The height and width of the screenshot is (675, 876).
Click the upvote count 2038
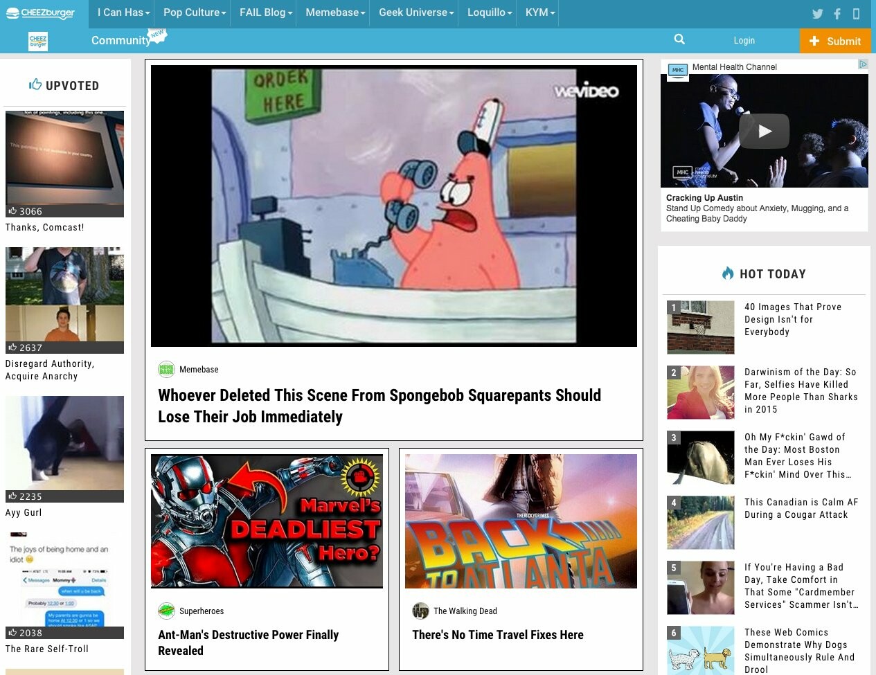click(25, 633)
